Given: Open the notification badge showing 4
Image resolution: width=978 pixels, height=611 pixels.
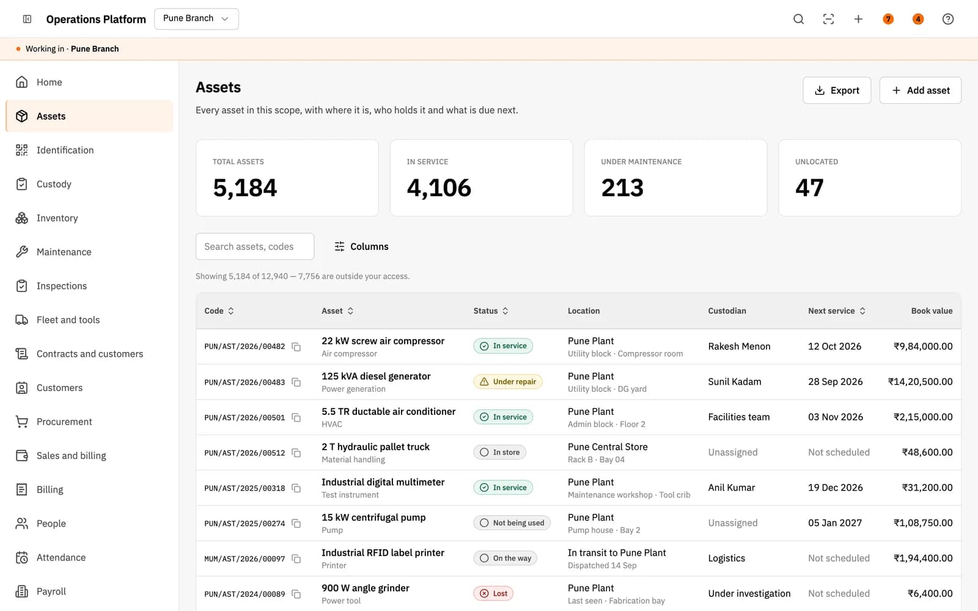Looking at the screenshot, I should (x=918, y=19).
